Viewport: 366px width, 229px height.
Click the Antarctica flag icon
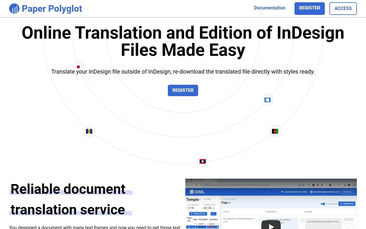267,100
